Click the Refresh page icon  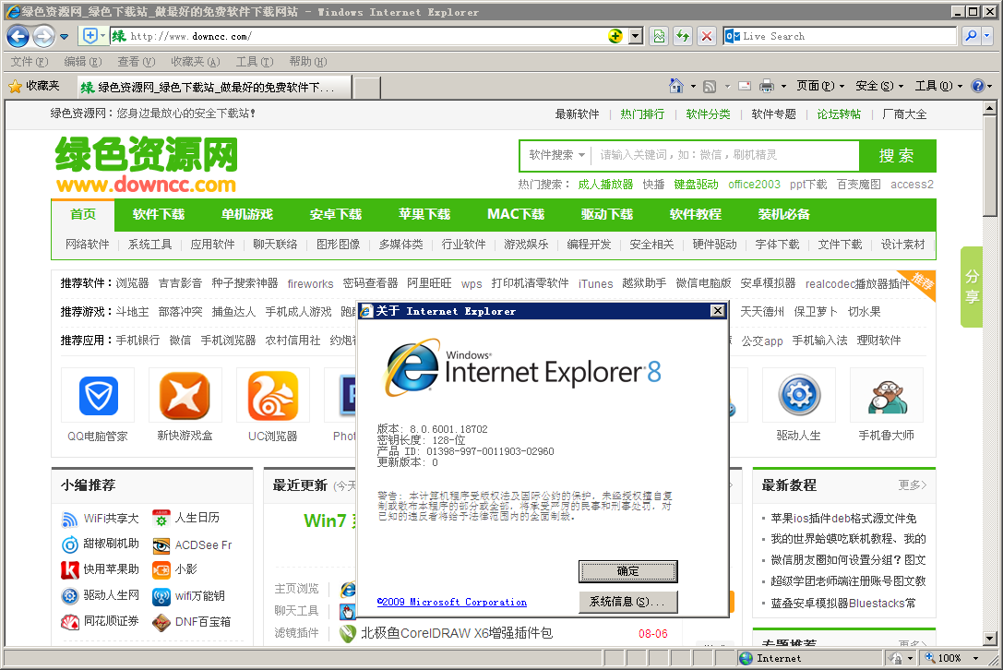coord(683,36)
